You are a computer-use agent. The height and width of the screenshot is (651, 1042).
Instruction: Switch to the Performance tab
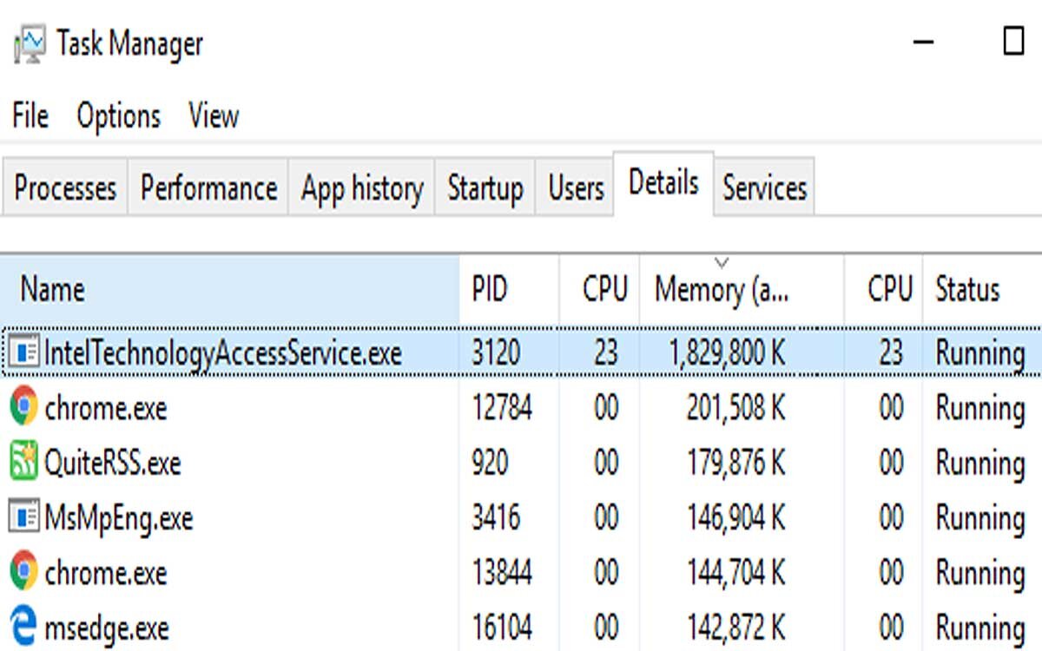tap(208, 187)
